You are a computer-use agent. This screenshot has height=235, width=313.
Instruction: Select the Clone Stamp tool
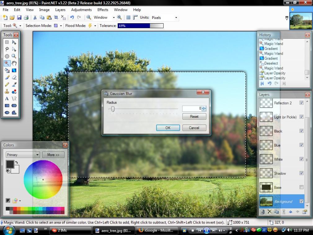(x=7, y=92)
